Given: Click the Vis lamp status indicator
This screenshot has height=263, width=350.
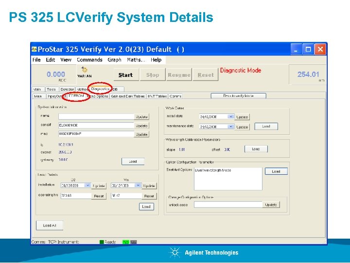Looking at the screenshot, I should pos(134,242).
